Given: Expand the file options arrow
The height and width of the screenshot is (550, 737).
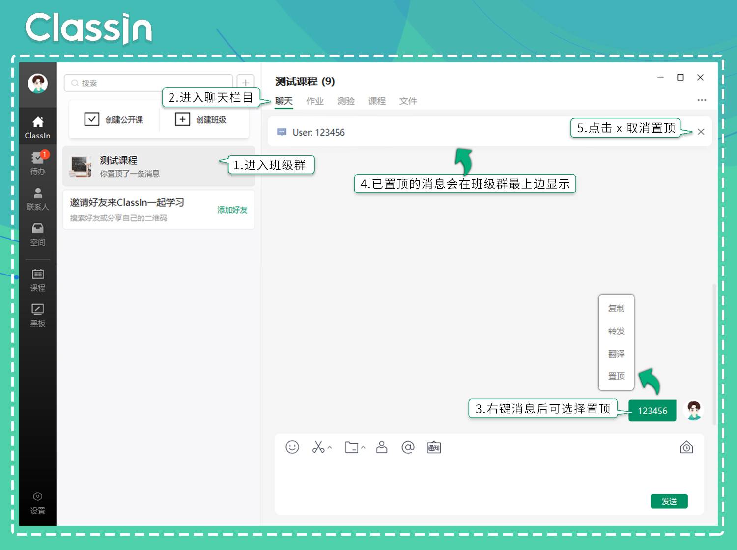Looking at the screenshot, I should 363,448.
